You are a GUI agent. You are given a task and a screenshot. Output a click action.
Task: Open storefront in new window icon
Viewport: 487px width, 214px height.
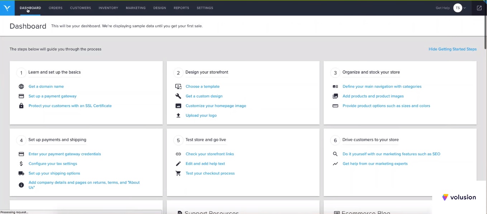479,8
